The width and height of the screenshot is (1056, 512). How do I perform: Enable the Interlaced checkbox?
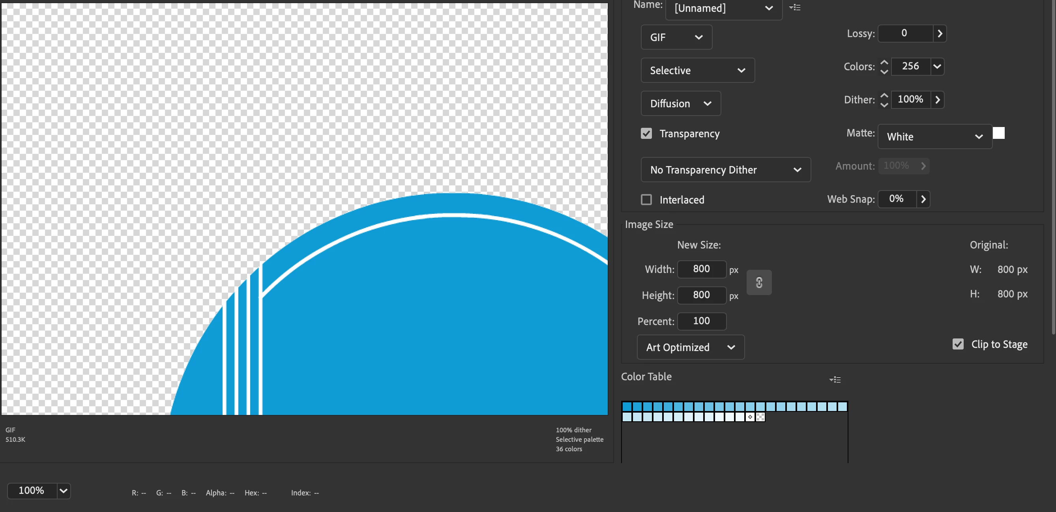(x=646, y=200)
